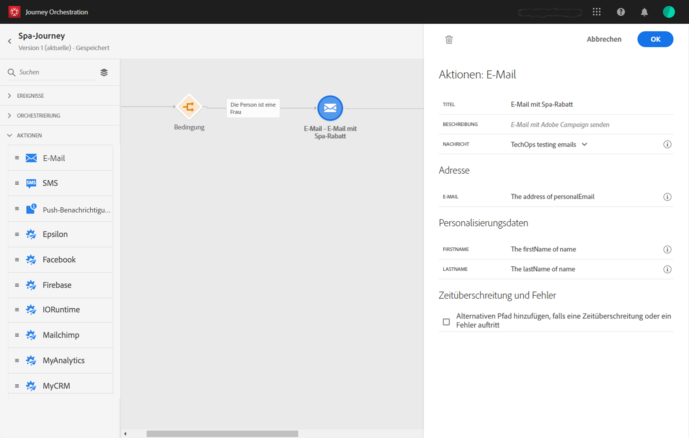Click the canvas horizontal scrollbar thumb
Image resolution: width=689 pixels, height=438 pixels.
222,433
